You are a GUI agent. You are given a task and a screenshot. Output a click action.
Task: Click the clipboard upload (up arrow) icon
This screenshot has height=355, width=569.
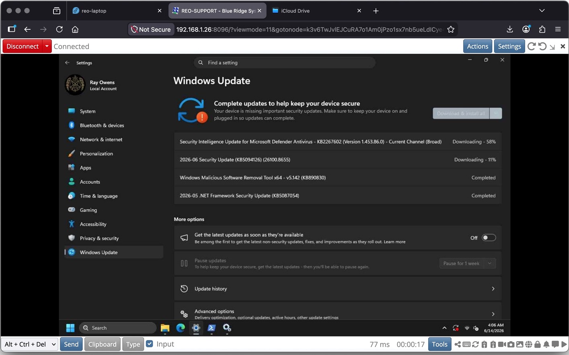[x=484, y=344]
